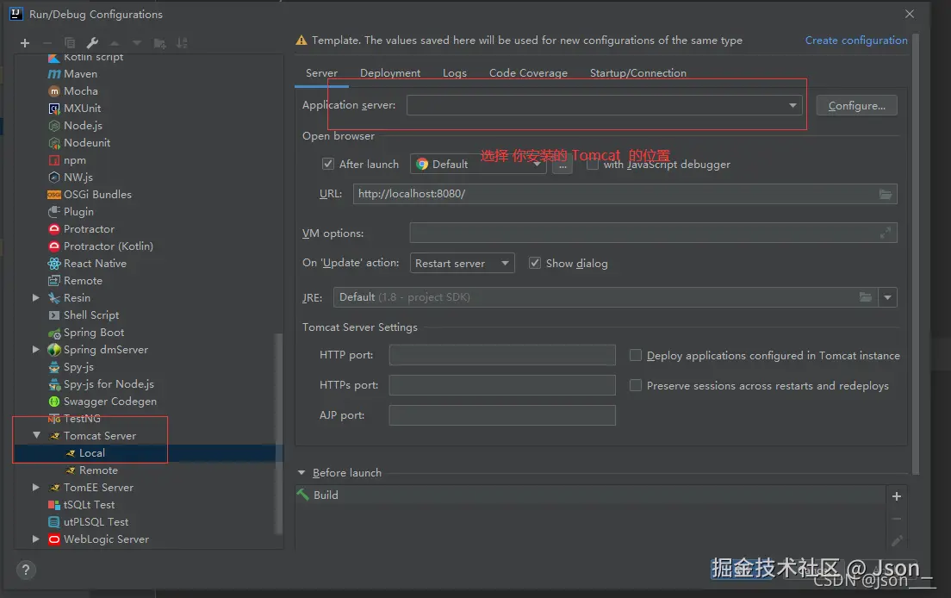Click the wrench edit templates icon
Image resolution: width=951 pixels, height=598 pixels.
(92, 43)
